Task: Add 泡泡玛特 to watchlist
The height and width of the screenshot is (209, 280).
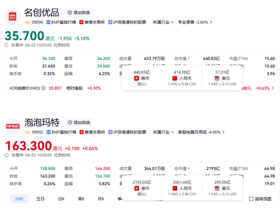Action: click(79, 122)
